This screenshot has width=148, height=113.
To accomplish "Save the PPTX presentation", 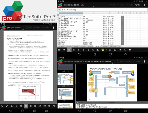I will point(119,62).
